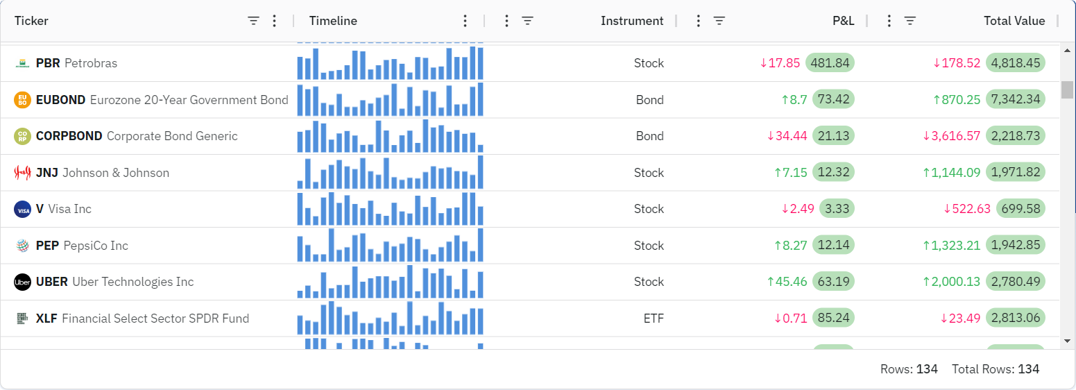
Task: Click the ↓3,616.57 value change in CORPBOND row
Action: pyautogui.click(x=951, y=136)
